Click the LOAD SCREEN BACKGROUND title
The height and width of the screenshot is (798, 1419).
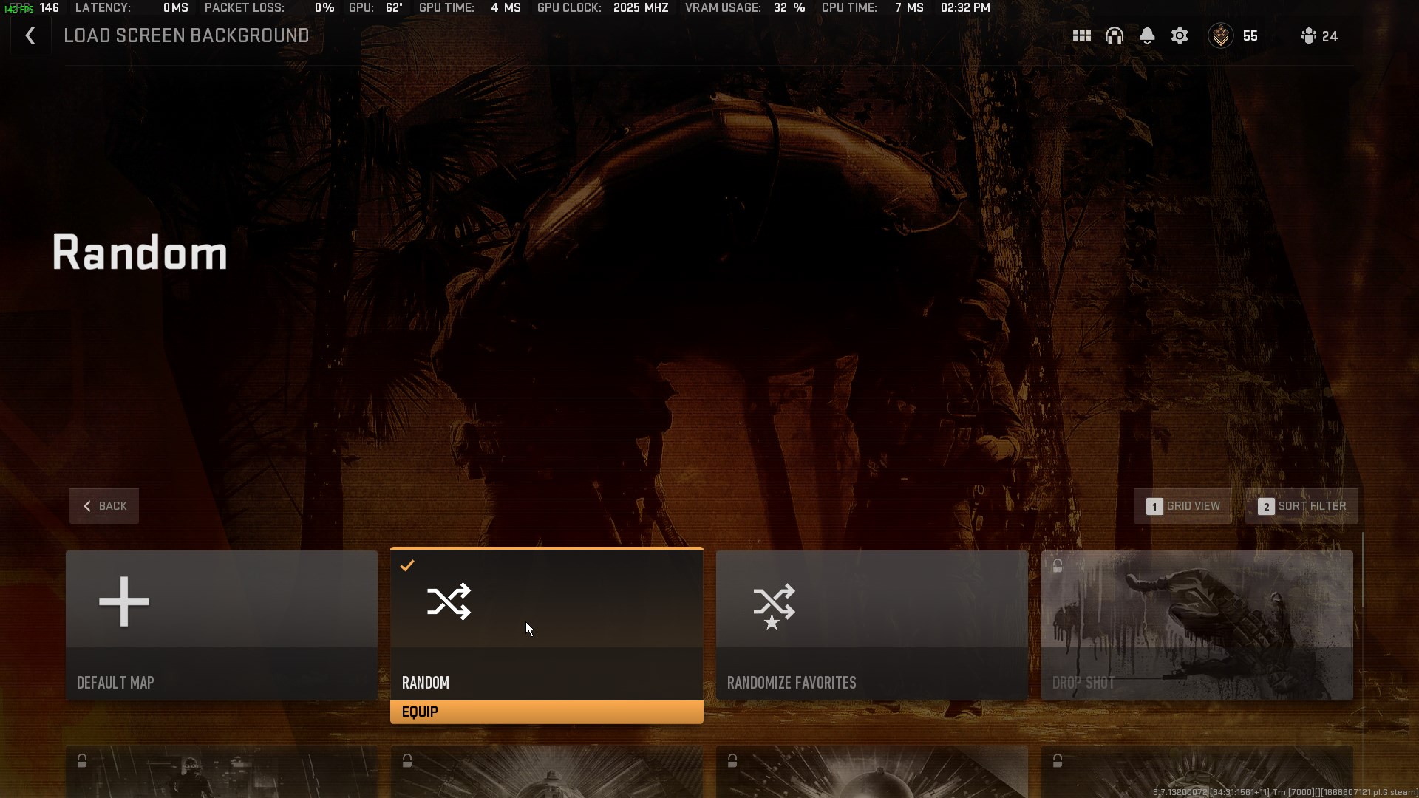tap(186, 35)
